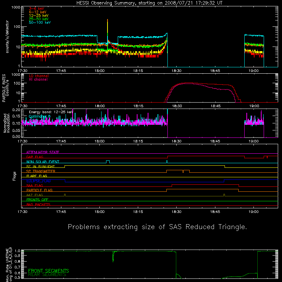Viewport: 282px width, 282px height.
Task: Click the "18:45" tick under the particle rates plot
Action: point(215,106)
